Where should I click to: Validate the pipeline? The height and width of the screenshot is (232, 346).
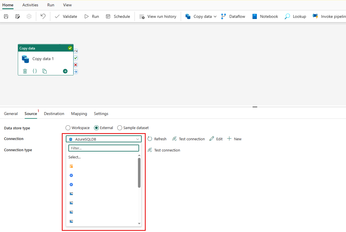pyautogui.click(x=66, y=16)
